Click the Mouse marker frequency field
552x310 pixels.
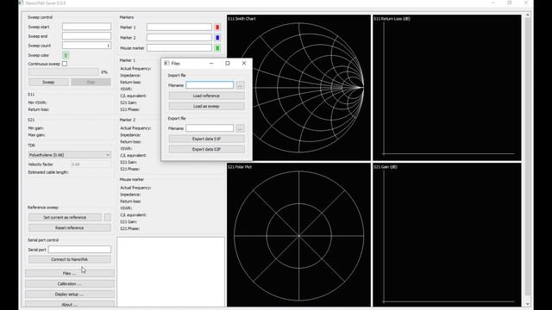[x=179, y=48]
